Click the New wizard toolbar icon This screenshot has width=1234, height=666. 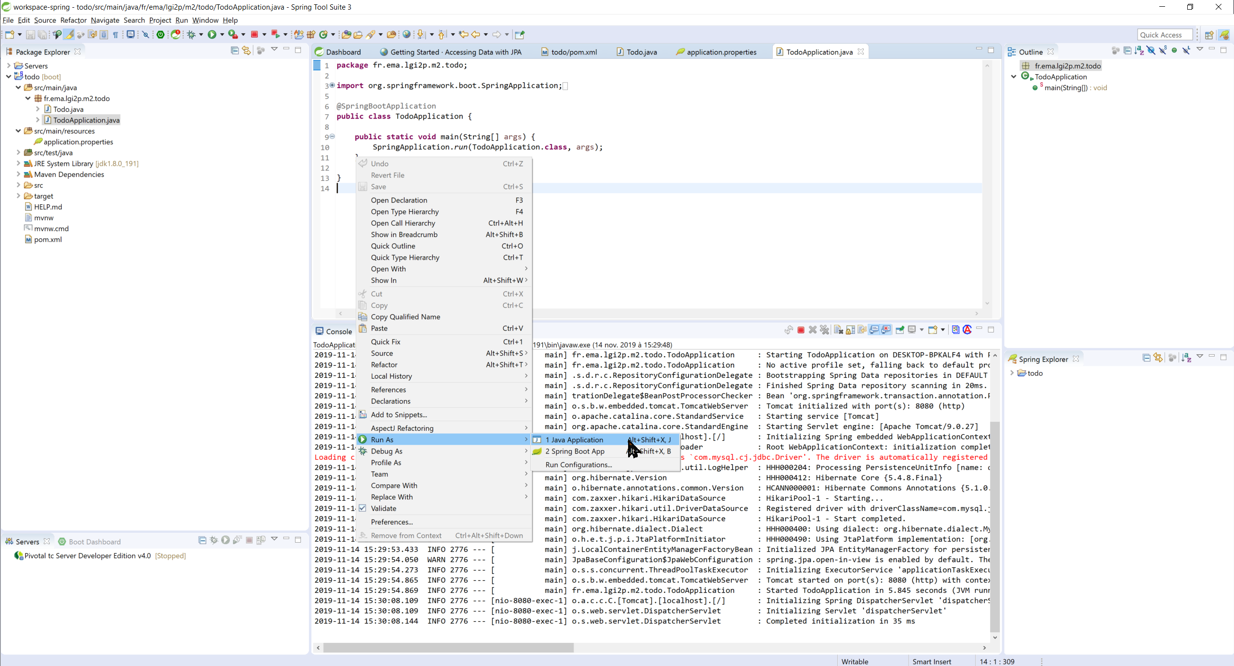[x=9, y=35]
